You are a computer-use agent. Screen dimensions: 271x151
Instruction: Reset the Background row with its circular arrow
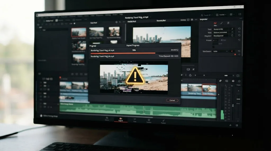(x=239, y=35)
